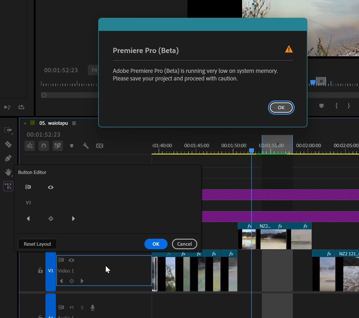Select the second purple clip bar in timeline
This screenshot has height=318, width=359.
pos(280,217)
